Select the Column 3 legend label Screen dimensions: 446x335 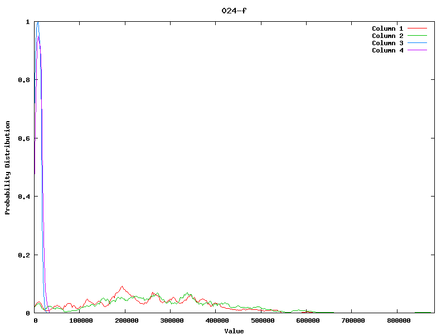pos(387,43)
